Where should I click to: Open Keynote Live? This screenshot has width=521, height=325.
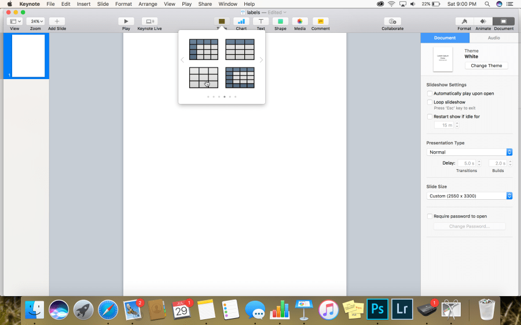point(149,21)
